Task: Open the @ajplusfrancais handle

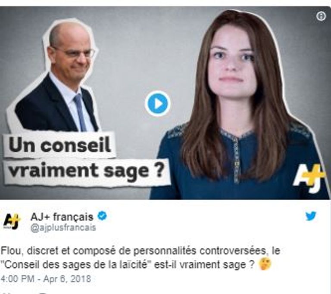Action: (63, 228)
